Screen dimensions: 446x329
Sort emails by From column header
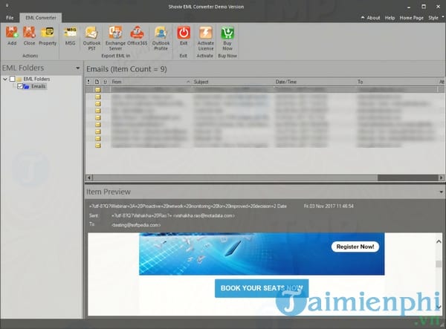(x=151, y=82)
